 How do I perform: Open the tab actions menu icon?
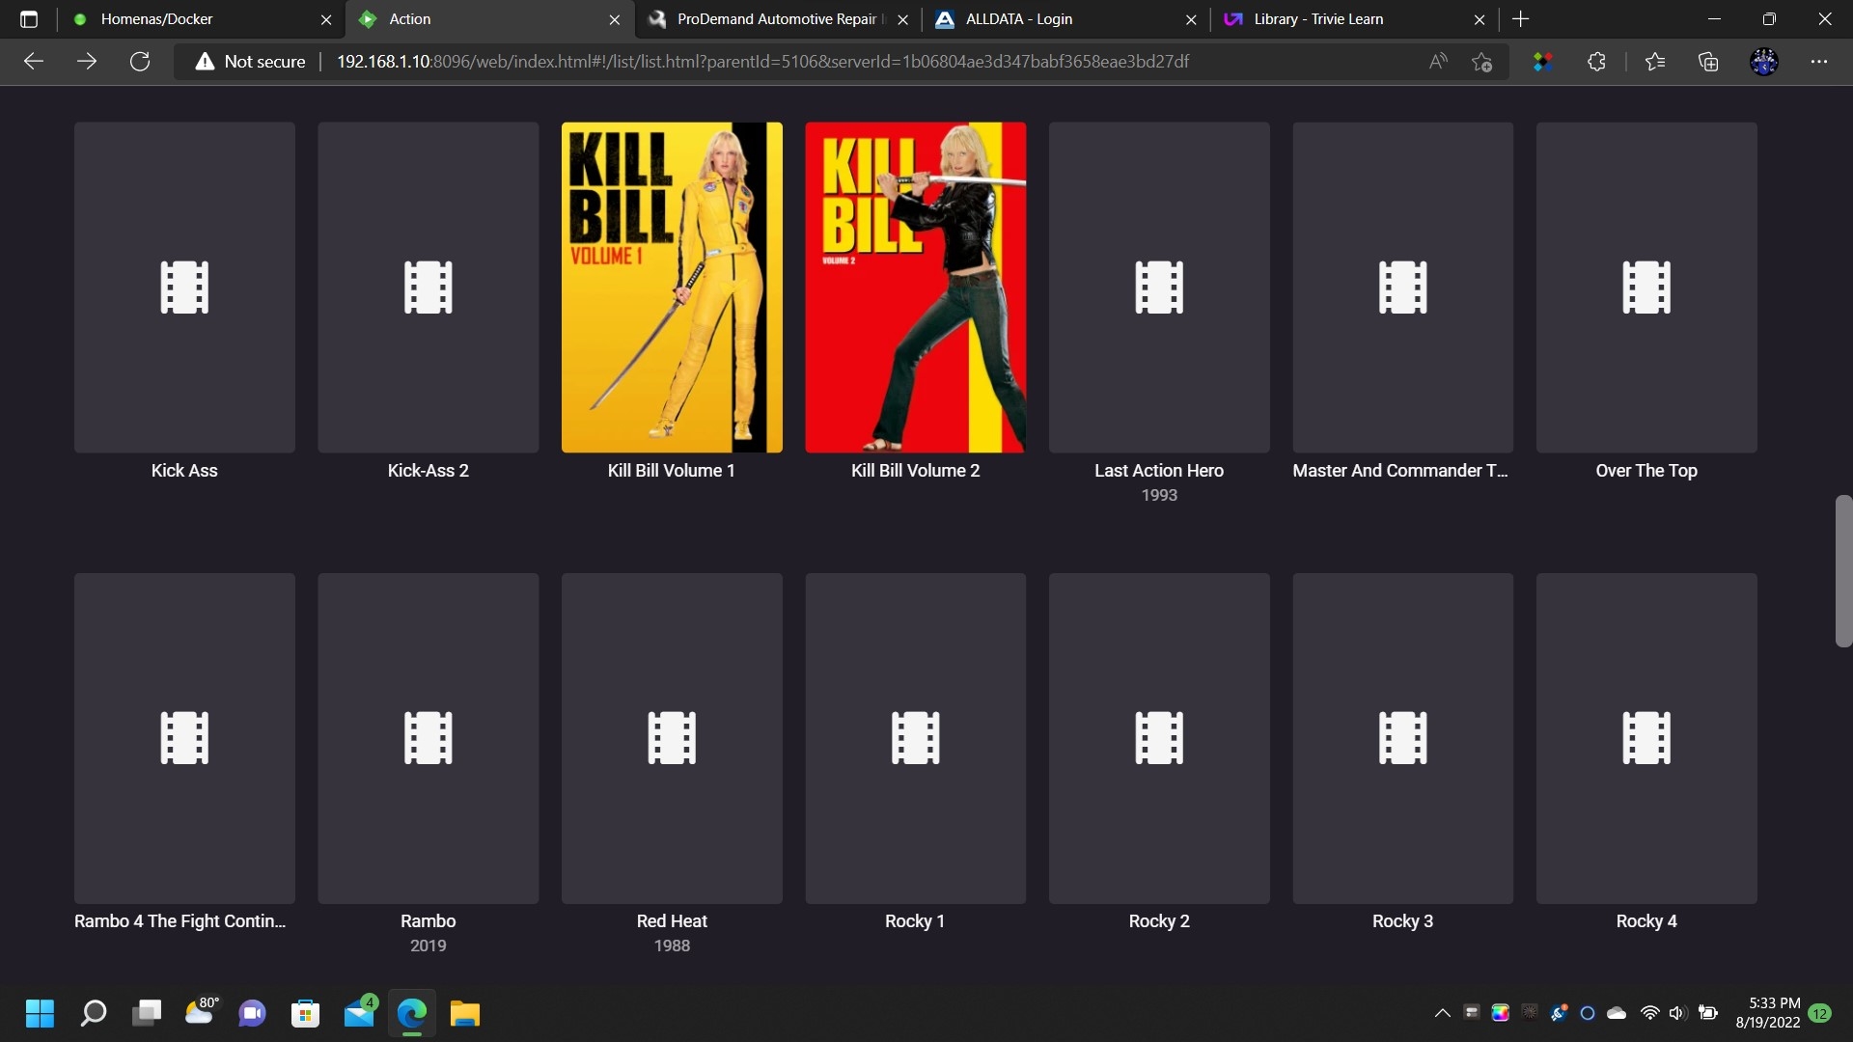pos(27,19)
